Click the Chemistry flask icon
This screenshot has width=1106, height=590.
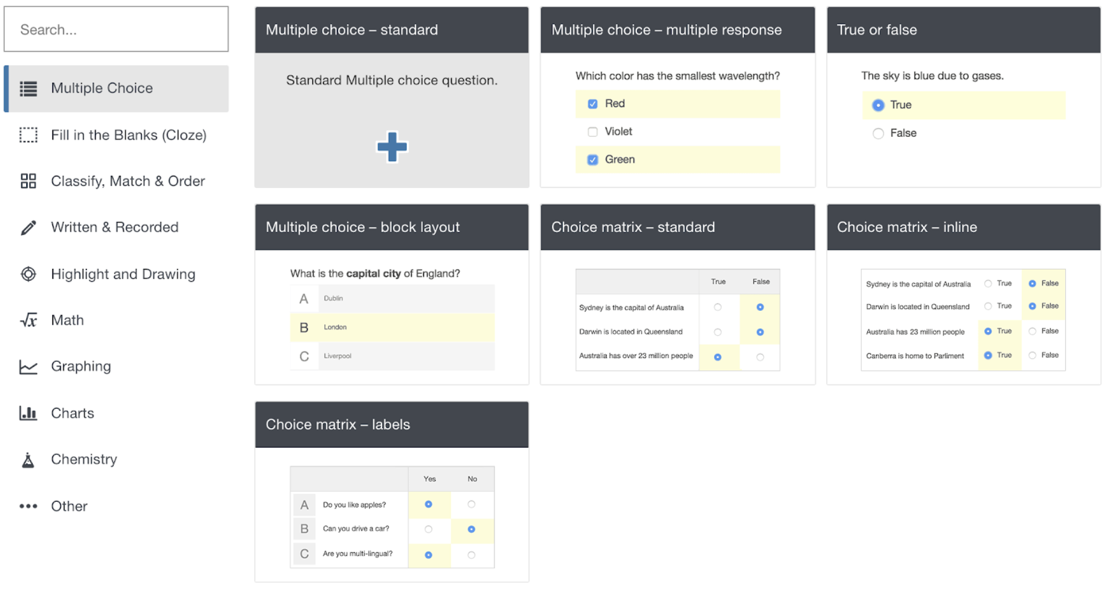28,460
